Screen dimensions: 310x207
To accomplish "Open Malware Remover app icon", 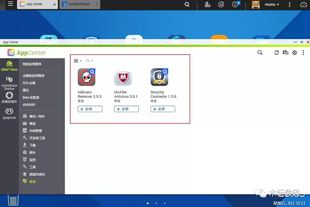I will 87,77.
